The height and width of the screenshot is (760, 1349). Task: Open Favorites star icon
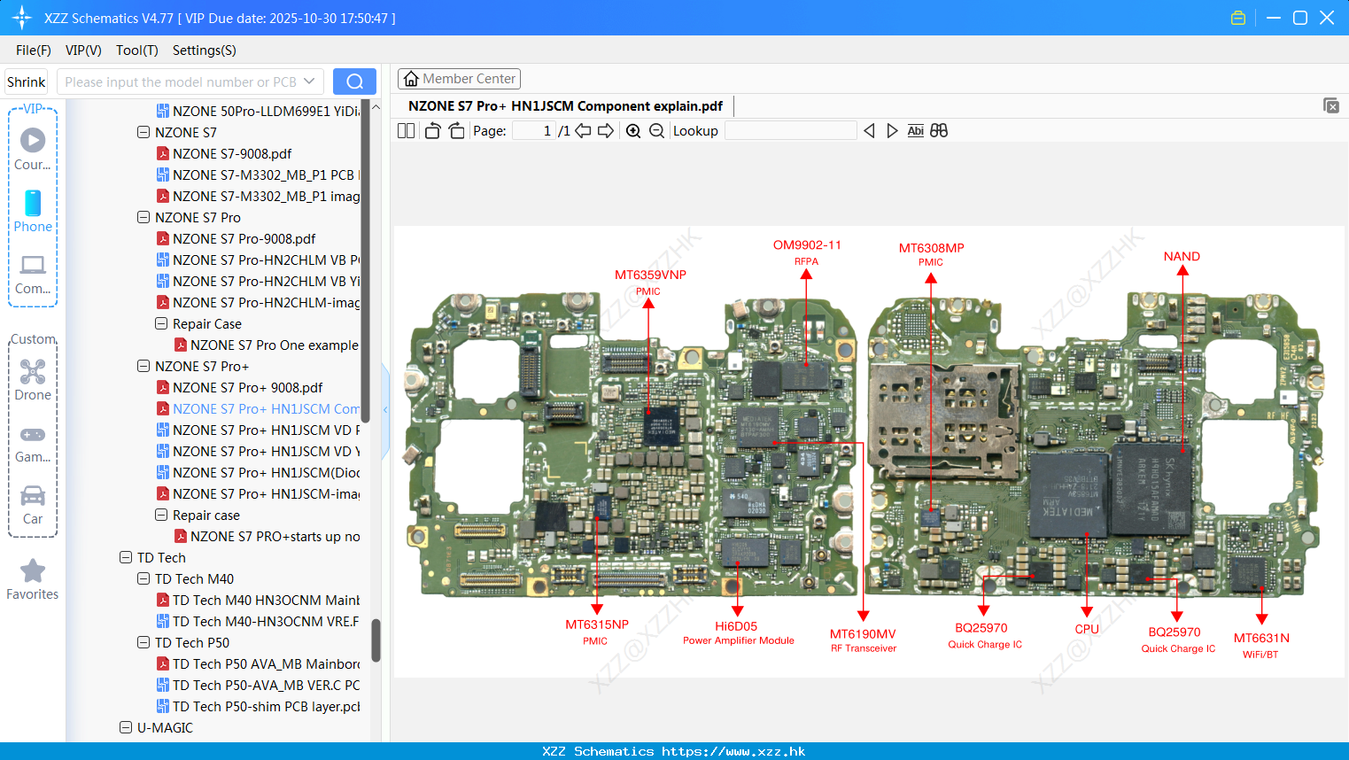pos(33,570)
